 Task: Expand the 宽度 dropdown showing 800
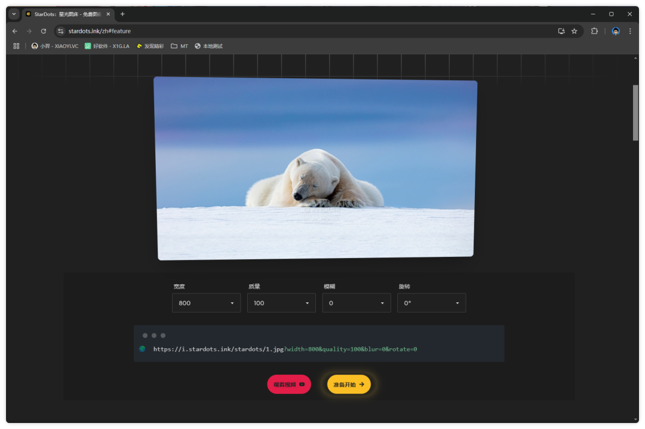[x=206, y=303]
